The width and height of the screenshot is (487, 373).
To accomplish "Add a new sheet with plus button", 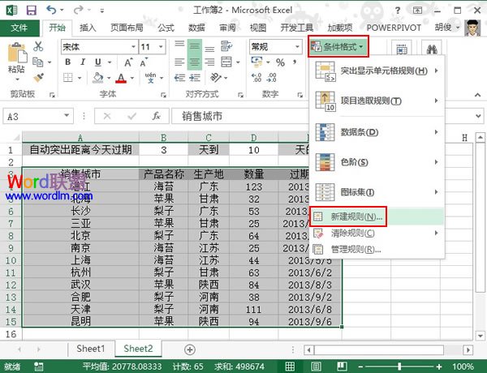I will coord(189,349).
